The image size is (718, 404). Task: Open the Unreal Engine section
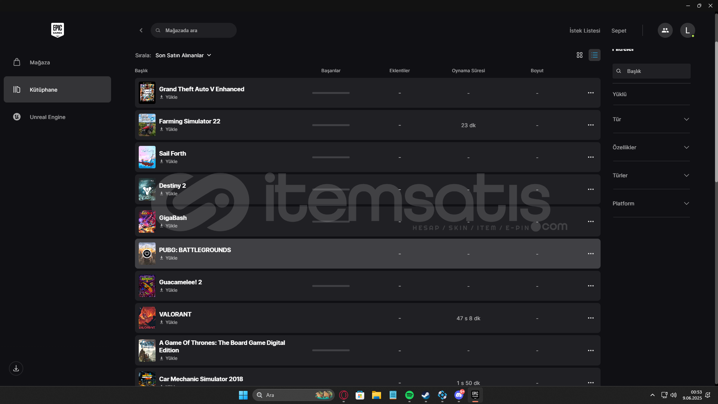[57, 117]
